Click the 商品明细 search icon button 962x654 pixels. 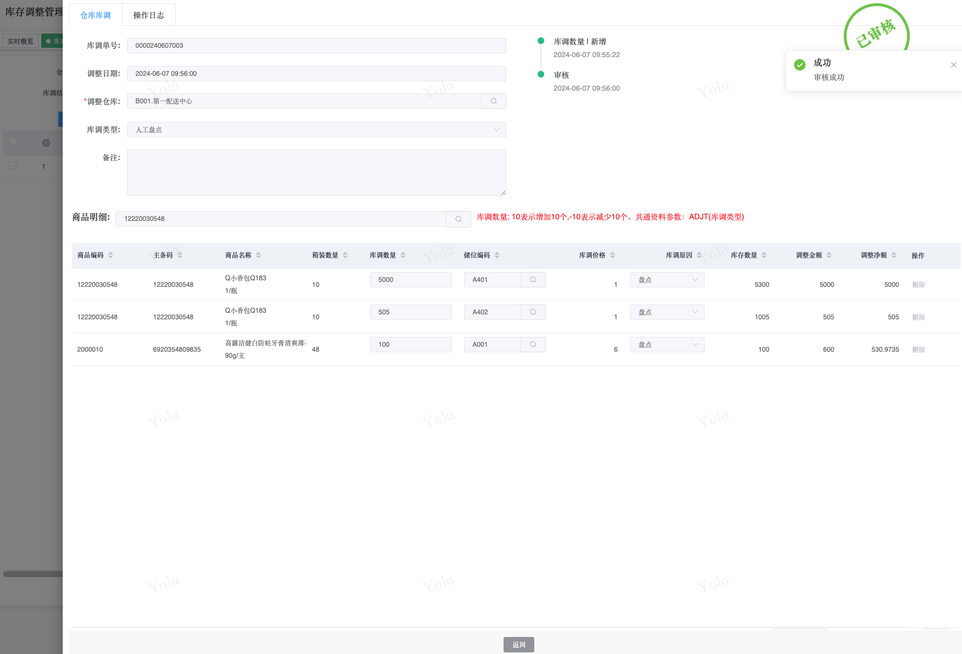pyautogui.click(x=458, y=219)
